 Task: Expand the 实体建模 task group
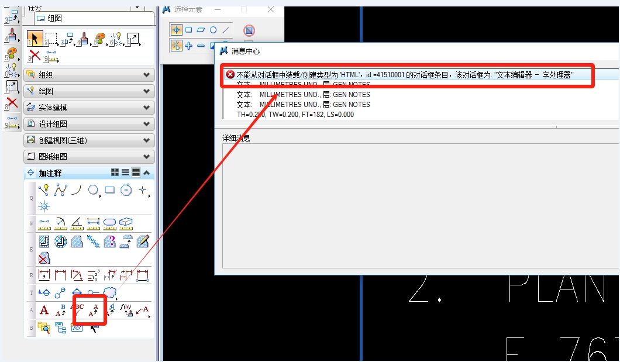pos(89,108)
